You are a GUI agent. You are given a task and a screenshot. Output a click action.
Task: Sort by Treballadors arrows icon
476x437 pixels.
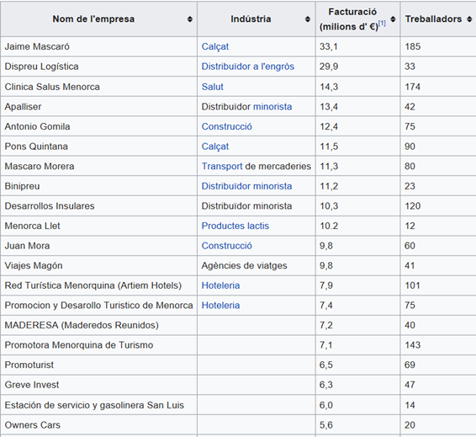(x=469, y=19)
